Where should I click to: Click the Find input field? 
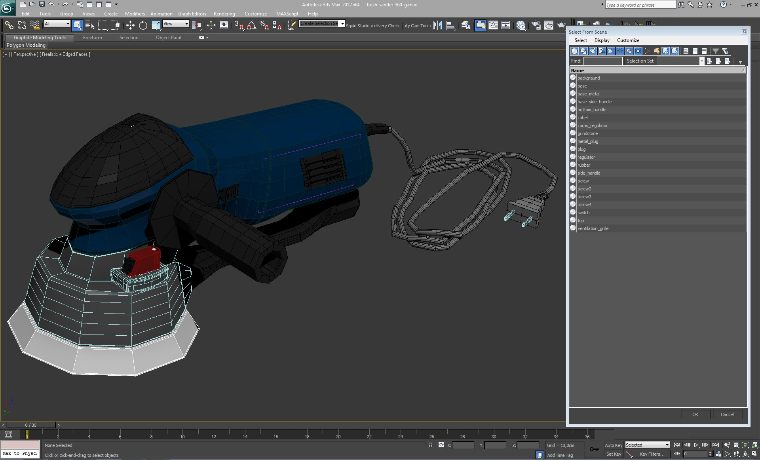point(603,61)
